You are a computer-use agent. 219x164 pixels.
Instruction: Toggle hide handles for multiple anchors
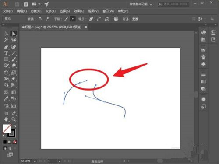(x=73, y=19)
